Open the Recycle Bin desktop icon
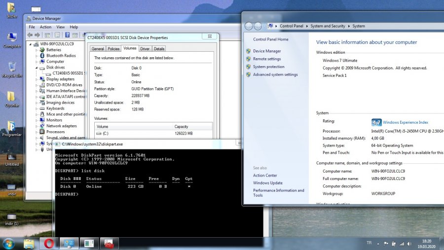The image size is (444, 250). coord(11,67)
